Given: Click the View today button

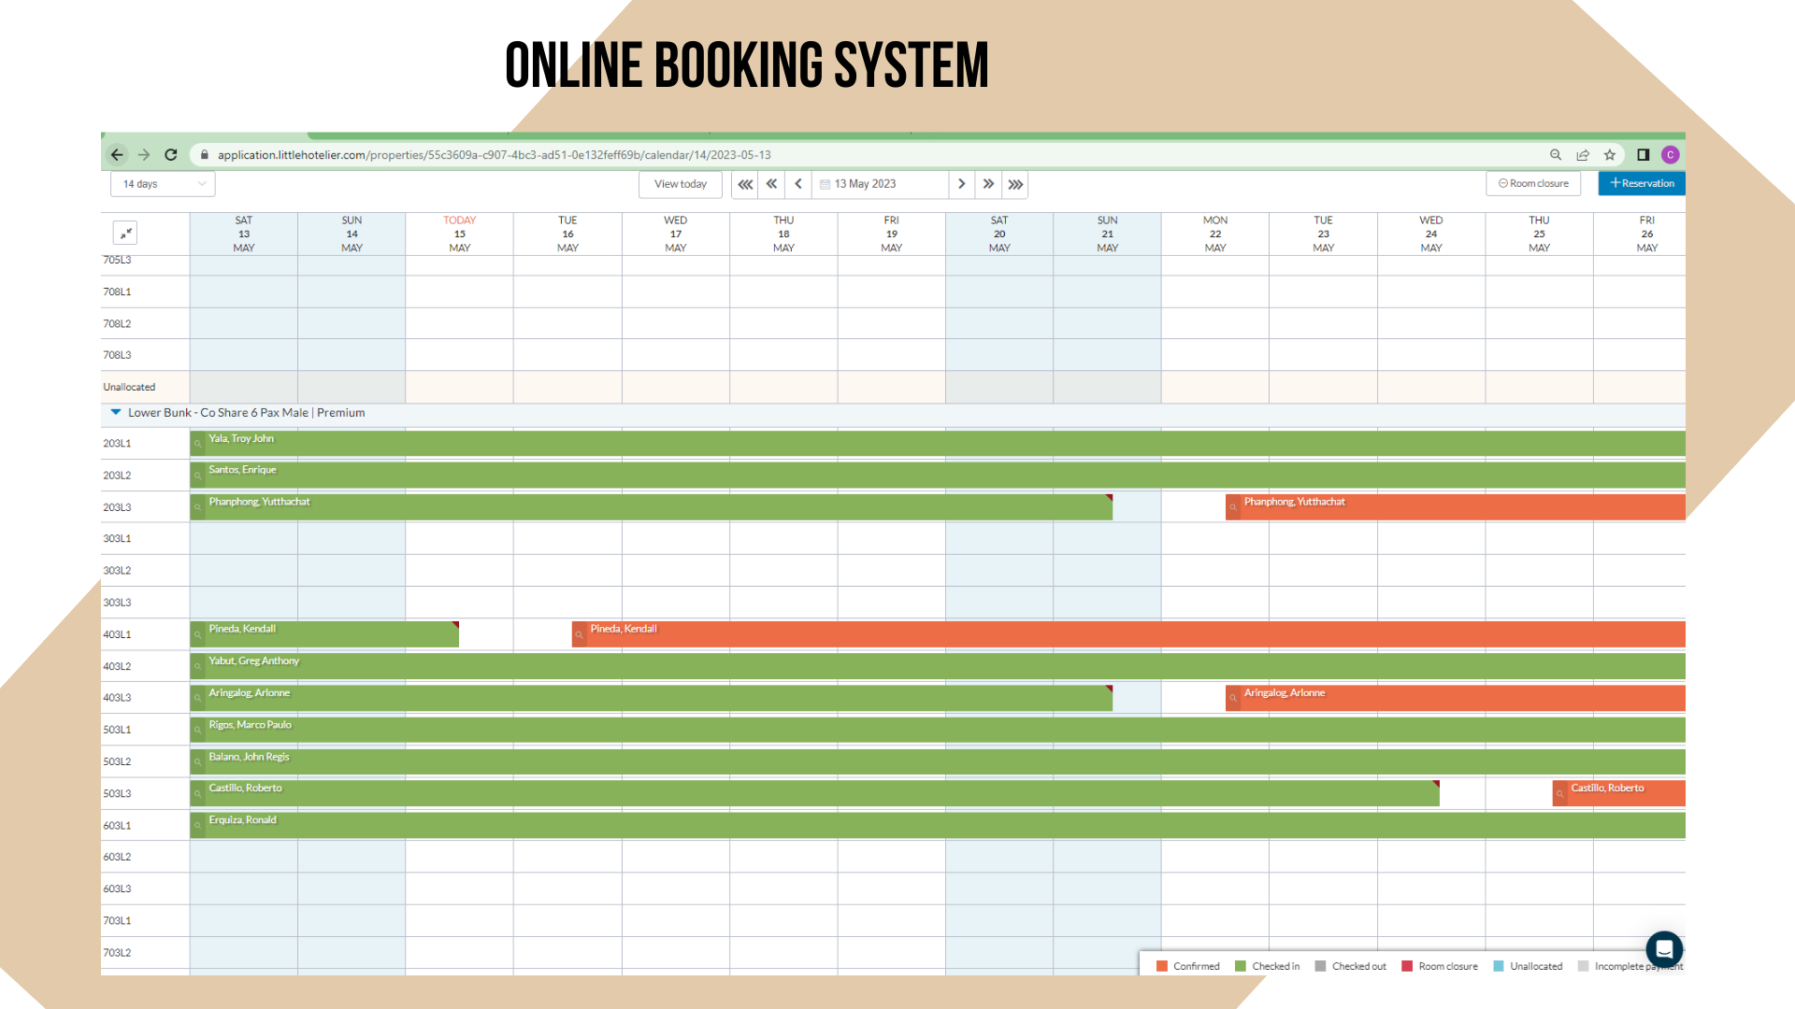Looking at the screenshot, I should point(681,184).
